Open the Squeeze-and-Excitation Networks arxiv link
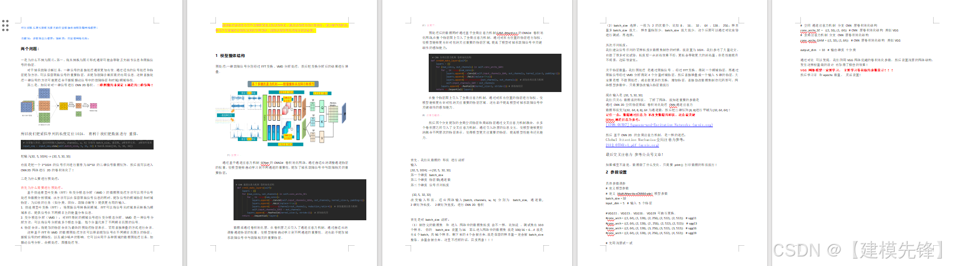The height and width of the screenshot is (266, 955). point(659,125)
